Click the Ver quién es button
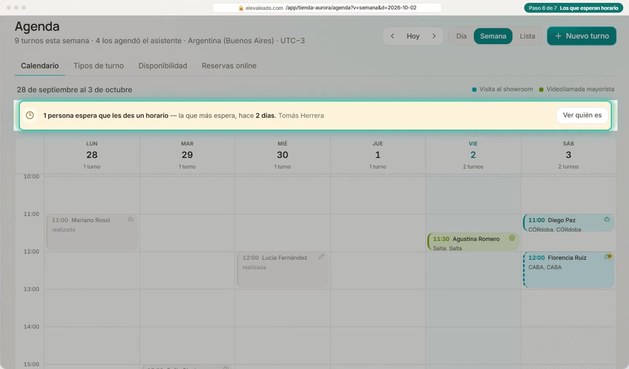This screenshot has height=369, width=629. click(582, 115)
